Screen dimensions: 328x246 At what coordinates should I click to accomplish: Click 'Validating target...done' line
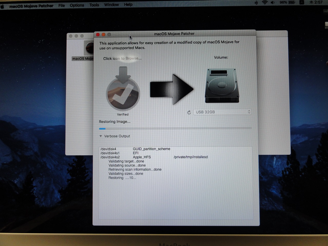point(126,161)
